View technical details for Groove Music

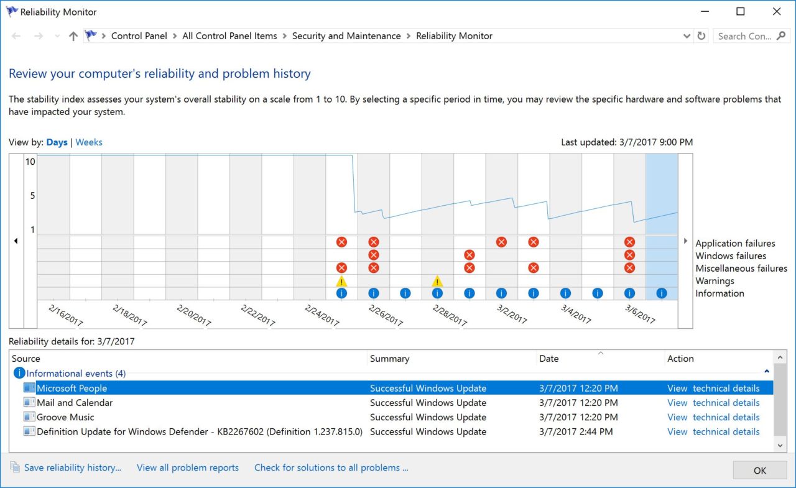[x=713, y=417]
